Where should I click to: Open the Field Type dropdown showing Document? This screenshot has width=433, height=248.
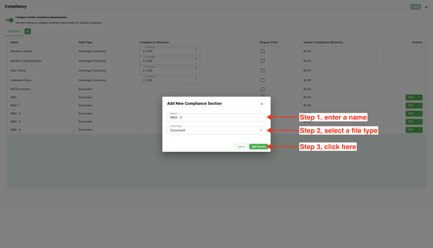click(216, 130)
